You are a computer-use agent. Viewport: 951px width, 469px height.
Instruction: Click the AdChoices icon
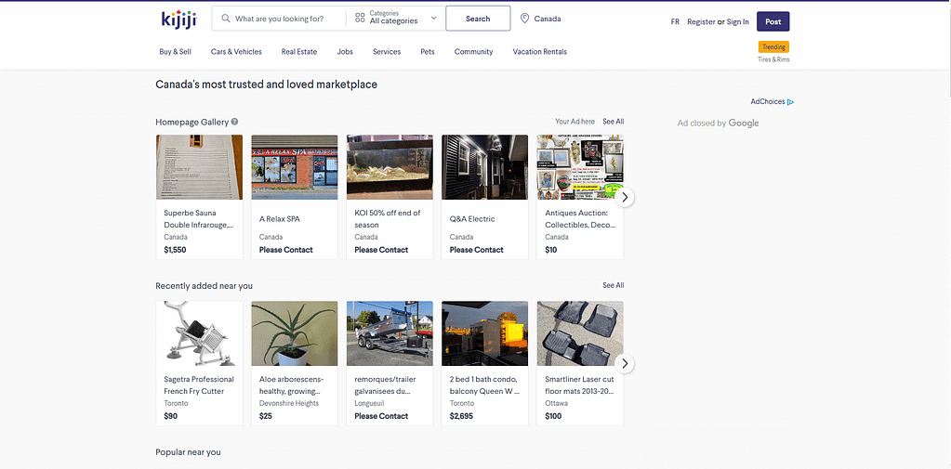(x=790, y=102)
